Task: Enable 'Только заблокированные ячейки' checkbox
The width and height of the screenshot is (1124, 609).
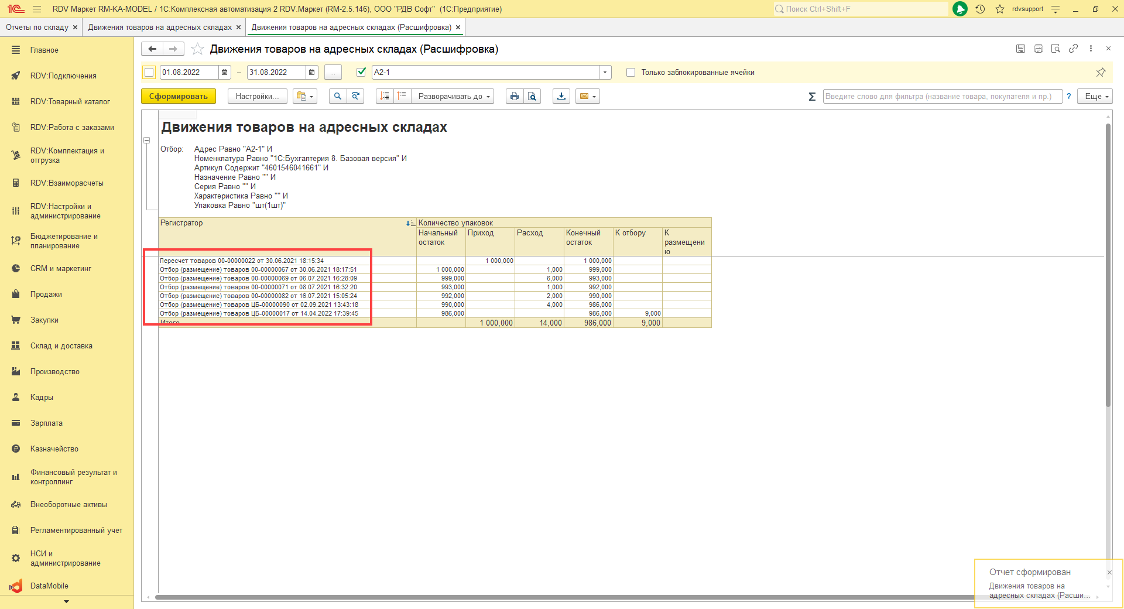Action: pos(630,73)
